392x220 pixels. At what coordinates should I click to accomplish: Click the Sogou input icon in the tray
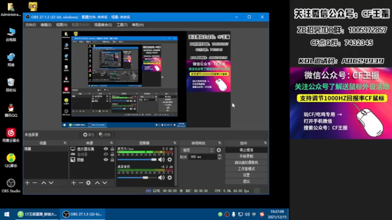(262, 214)
